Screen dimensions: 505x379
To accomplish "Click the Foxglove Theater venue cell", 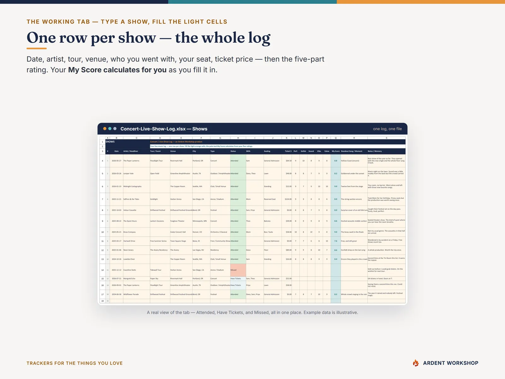I will (x=181, y=221).
